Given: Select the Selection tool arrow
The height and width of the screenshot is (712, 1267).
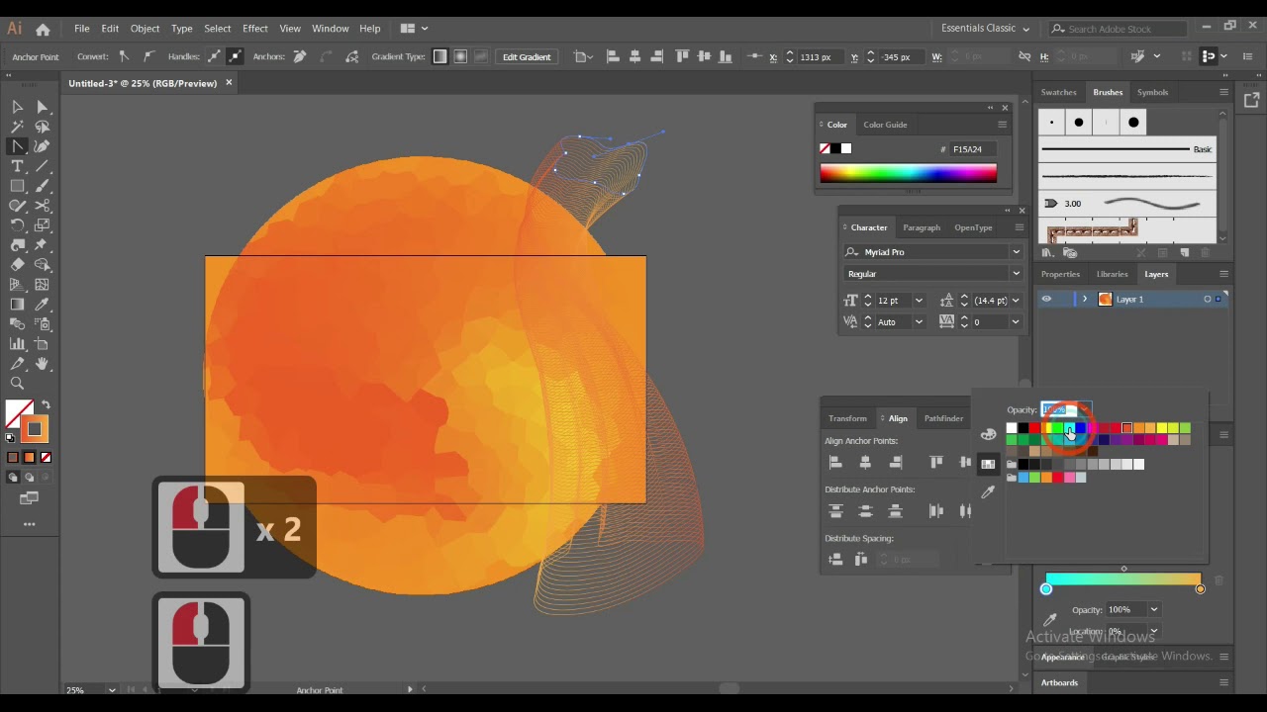Looking at the screenshot, I should (18, 107).
